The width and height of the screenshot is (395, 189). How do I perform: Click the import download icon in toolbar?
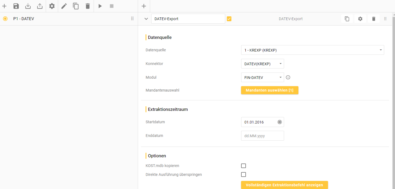pyautogui.click(x=28, y=6)
